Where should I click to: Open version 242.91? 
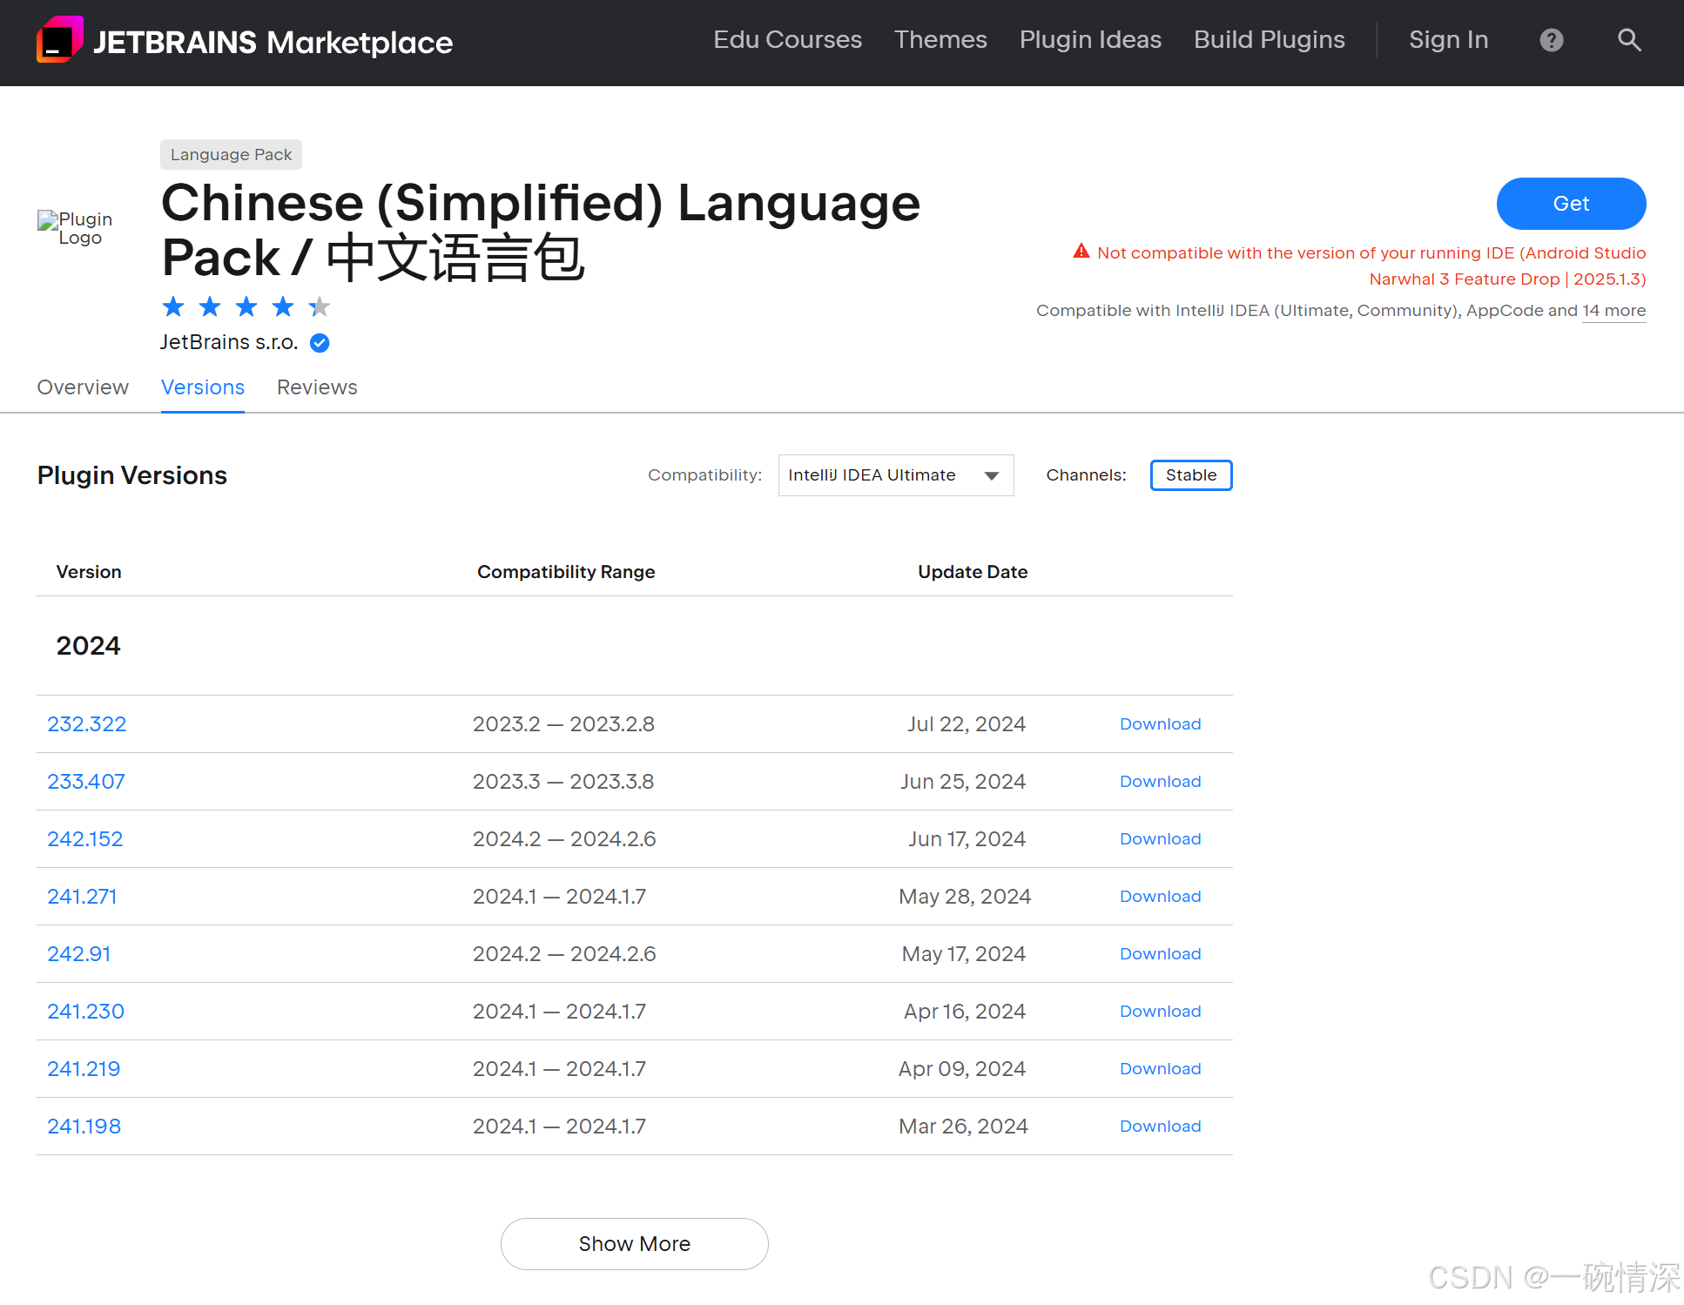point(78,954)
